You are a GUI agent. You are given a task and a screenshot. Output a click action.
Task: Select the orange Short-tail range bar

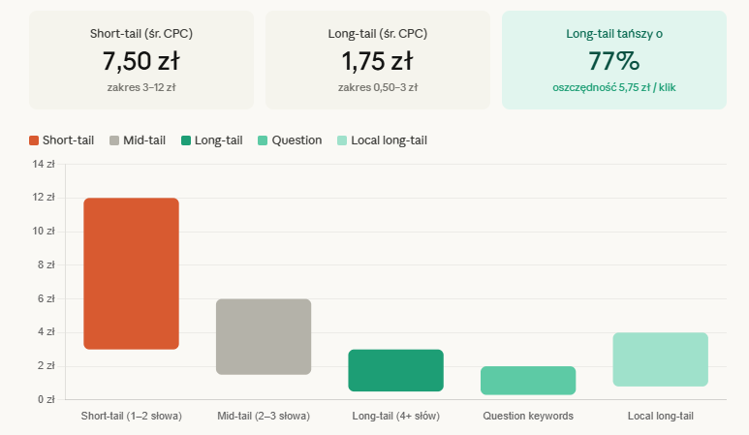coord(132,273)
